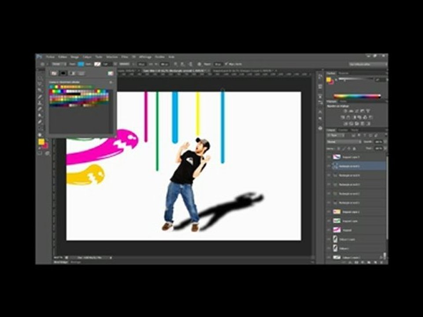Open the tool mode dropdown in options bar
The image size is (423, 317).
[x=59, y=64]
